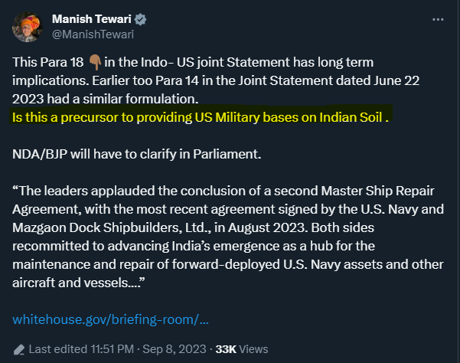This screenshot has height=363, width=460.
Task: Click the 33K Views count
Action: point(242,348)
